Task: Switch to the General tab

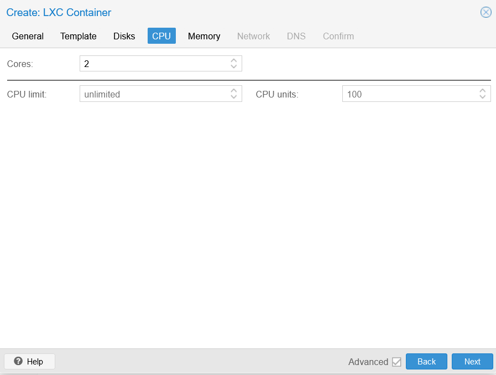Action: [28, 36]
